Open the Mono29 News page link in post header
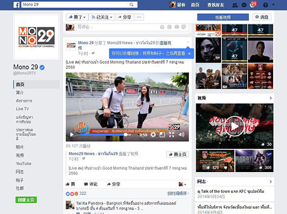Image resolution: width=287 pixels, height=214 pixels. (x=131, y=43)
